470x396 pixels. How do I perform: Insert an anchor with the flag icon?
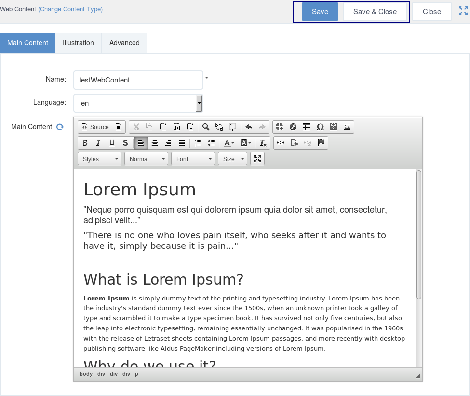point(322,143)
